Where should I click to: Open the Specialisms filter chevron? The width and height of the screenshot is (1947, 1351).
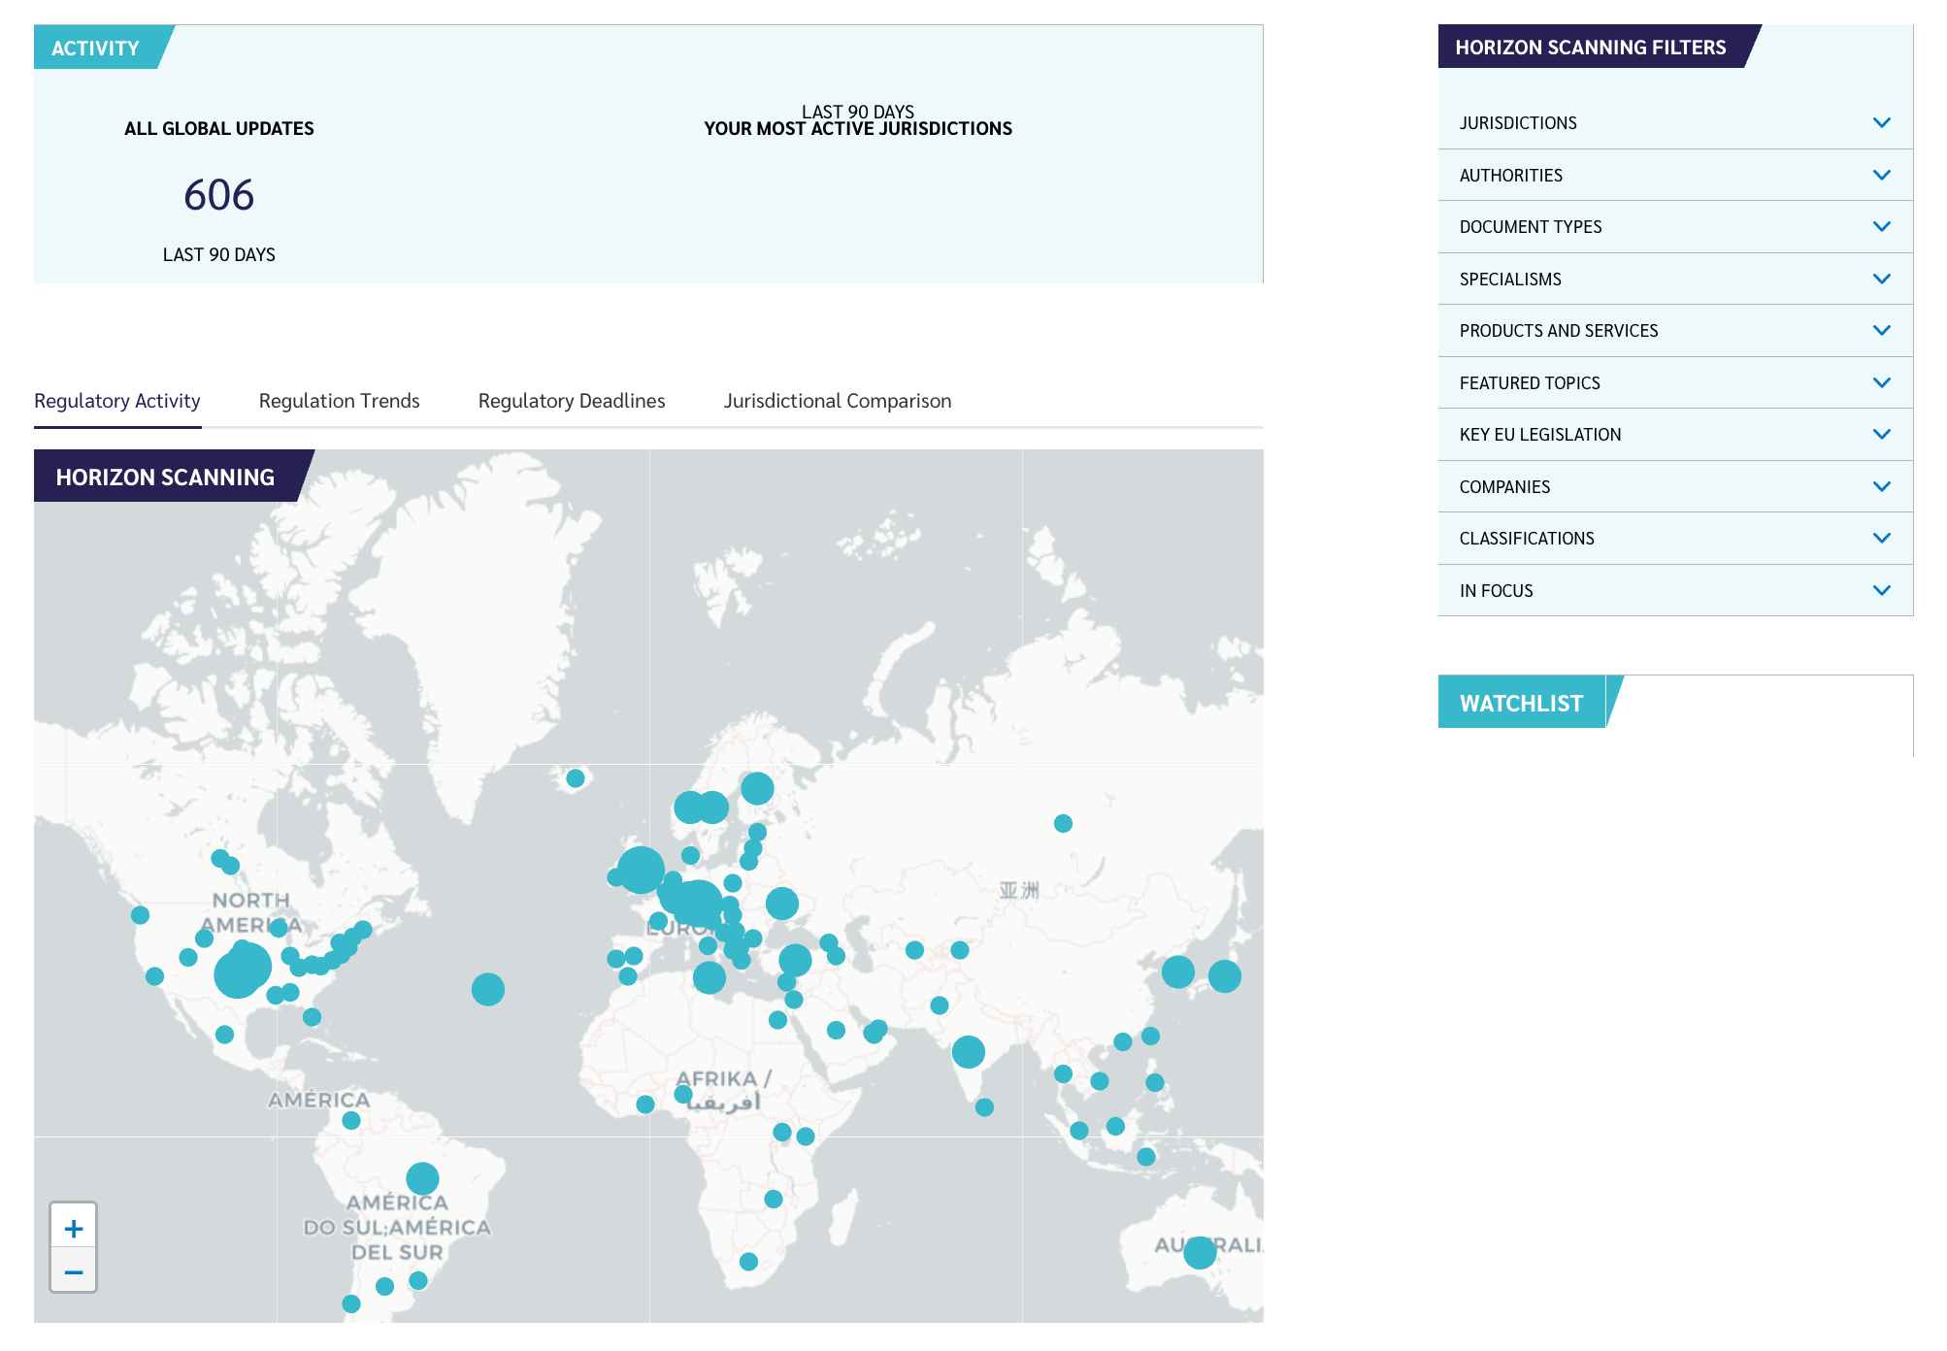click(x=1881, y=280)
